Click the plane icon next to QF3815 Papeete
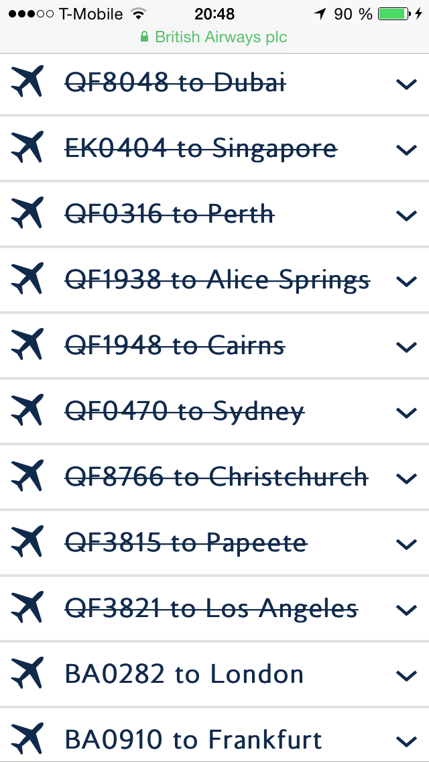The width and height of the screenshot is (429, 762). pos(27,543)
